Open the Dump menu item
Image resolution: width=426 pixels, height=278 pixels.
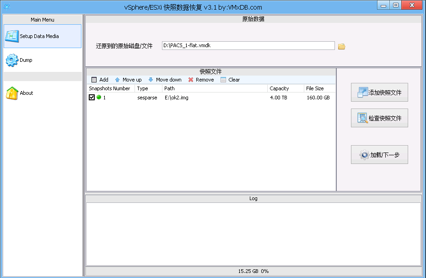click(x=43, y=60)
